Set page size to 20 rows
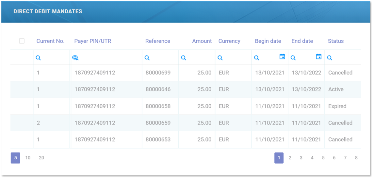The height and width of the screenshot is (179, 374). click(41, 158)
